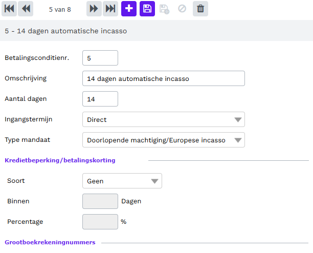Click the Percentage input field
The image size is (313, 253).
100,222
